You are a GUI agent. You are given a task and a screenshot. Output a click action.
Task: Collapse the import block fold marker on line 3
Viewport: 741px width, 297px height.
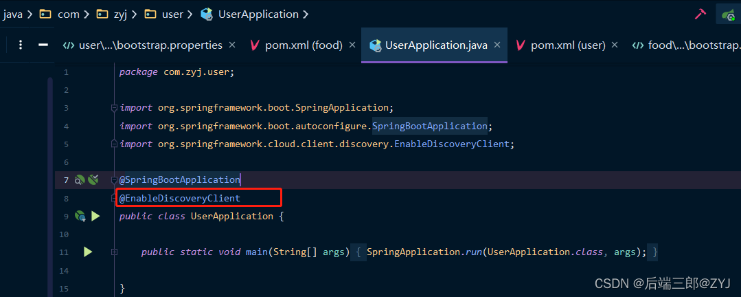[114, 108]
